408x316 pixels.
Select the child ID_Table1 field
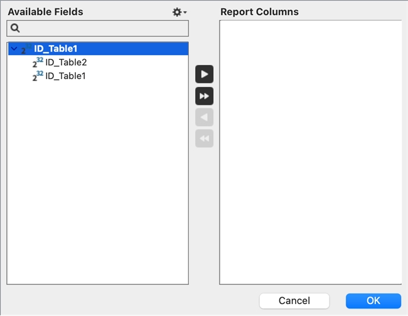point(66,76)
